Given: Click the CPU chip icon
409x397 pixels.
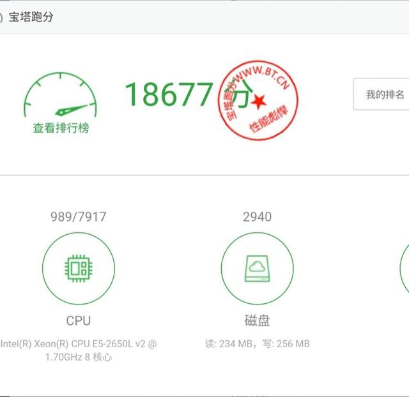Looking at the screenshot, I should pyautogui.click(x=79, y=268).
